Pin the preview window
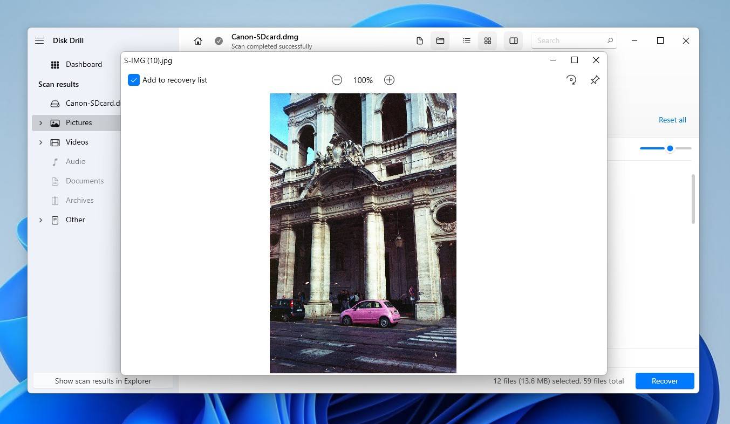The height and width of the screenshot is (424, 730). pyautogui.click(x=595, y=80)
